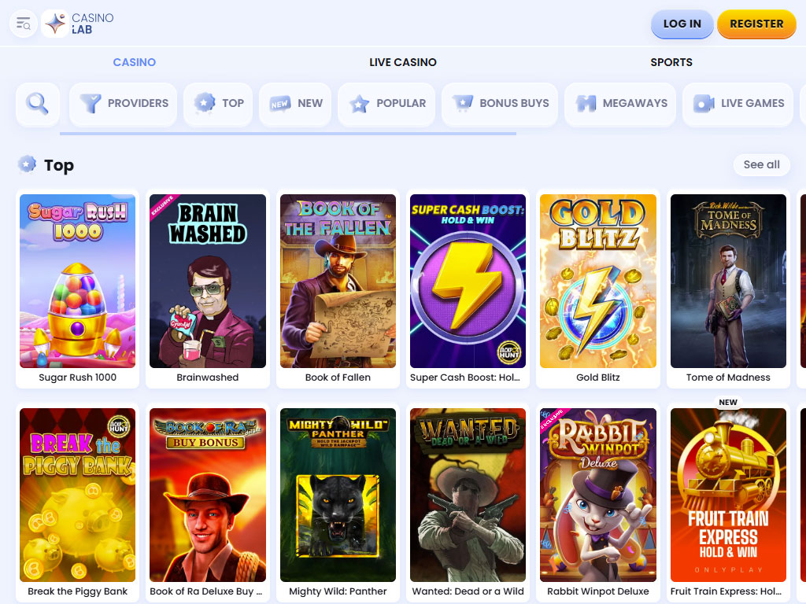This screenshot has width=806, height=604.
Task: Click the Megaways icon
Action: (586, 103)
